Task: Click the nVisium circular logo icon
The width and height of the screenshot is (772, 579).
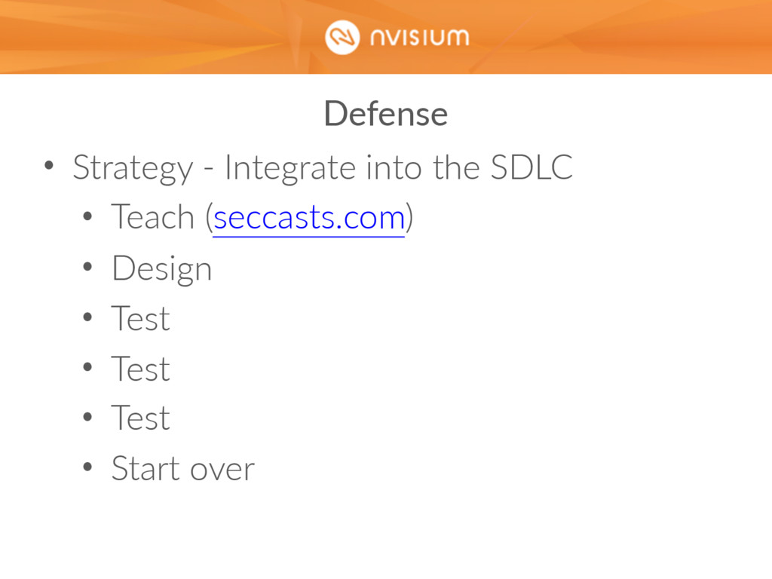Action: click(342, 38)
